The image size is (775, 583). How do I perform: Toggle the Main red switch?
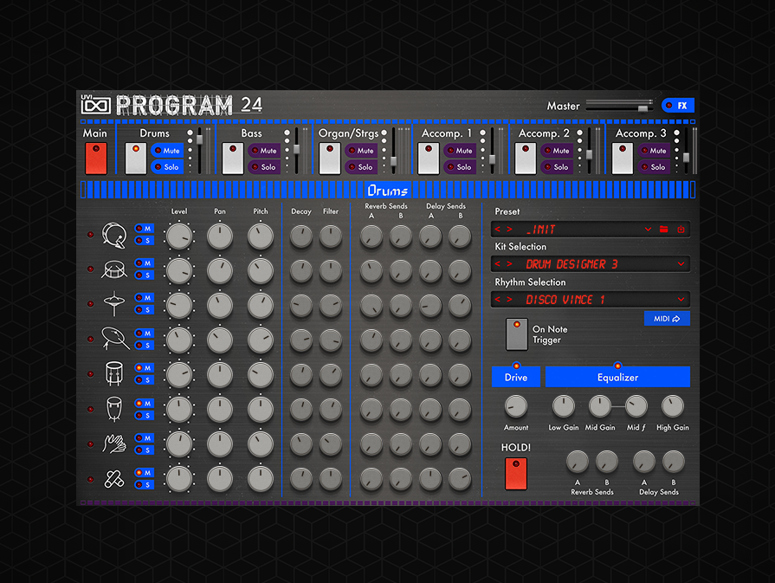click(x=96, y=159)
